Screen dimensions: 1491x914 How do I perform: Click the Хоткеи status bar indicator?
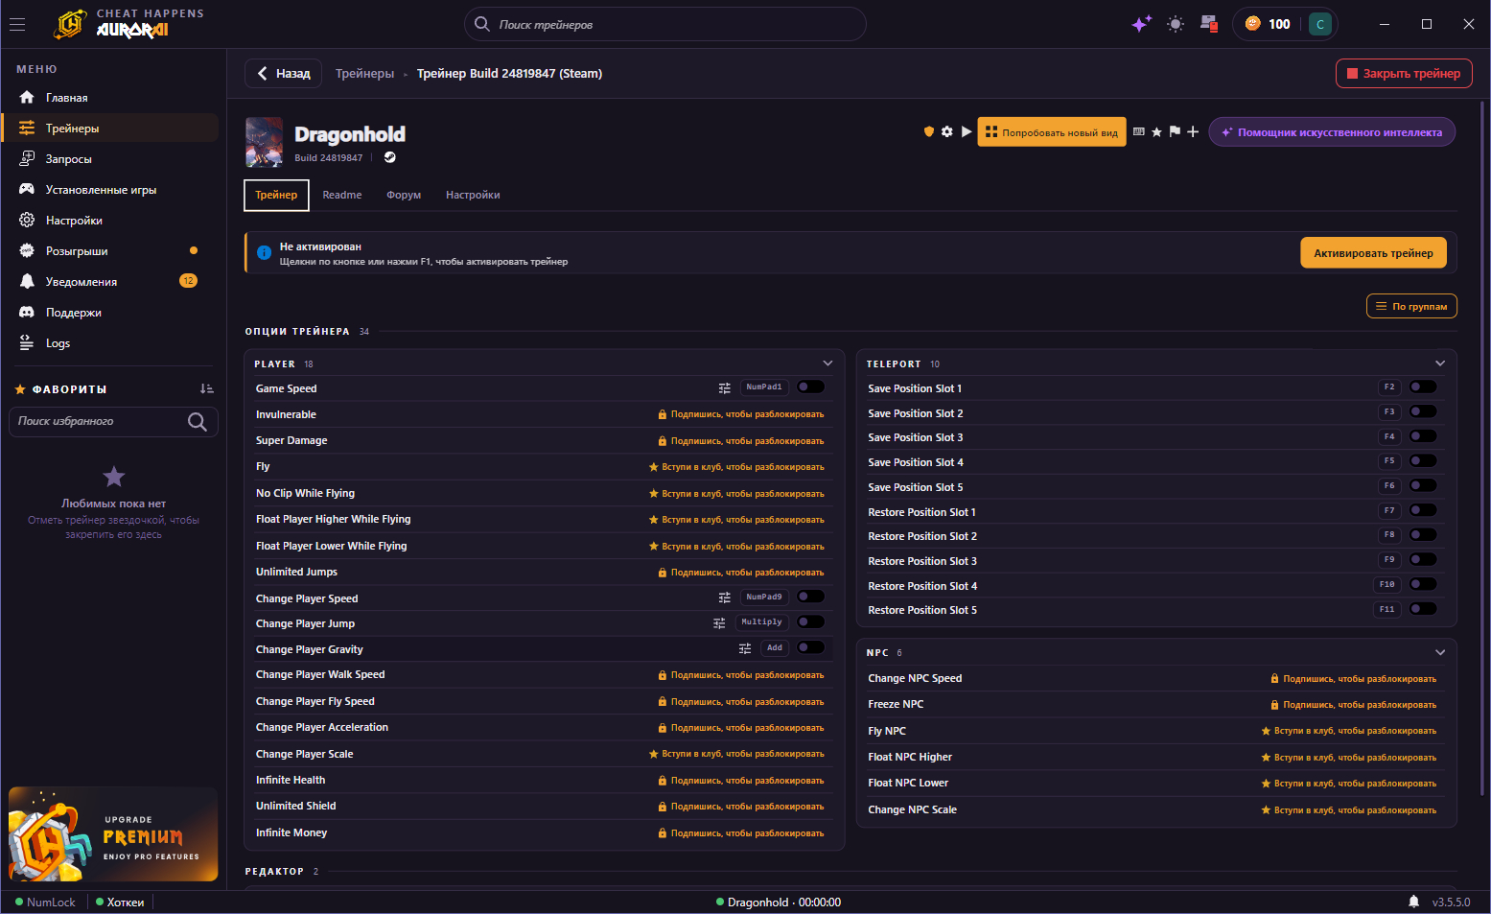(120, 902)
